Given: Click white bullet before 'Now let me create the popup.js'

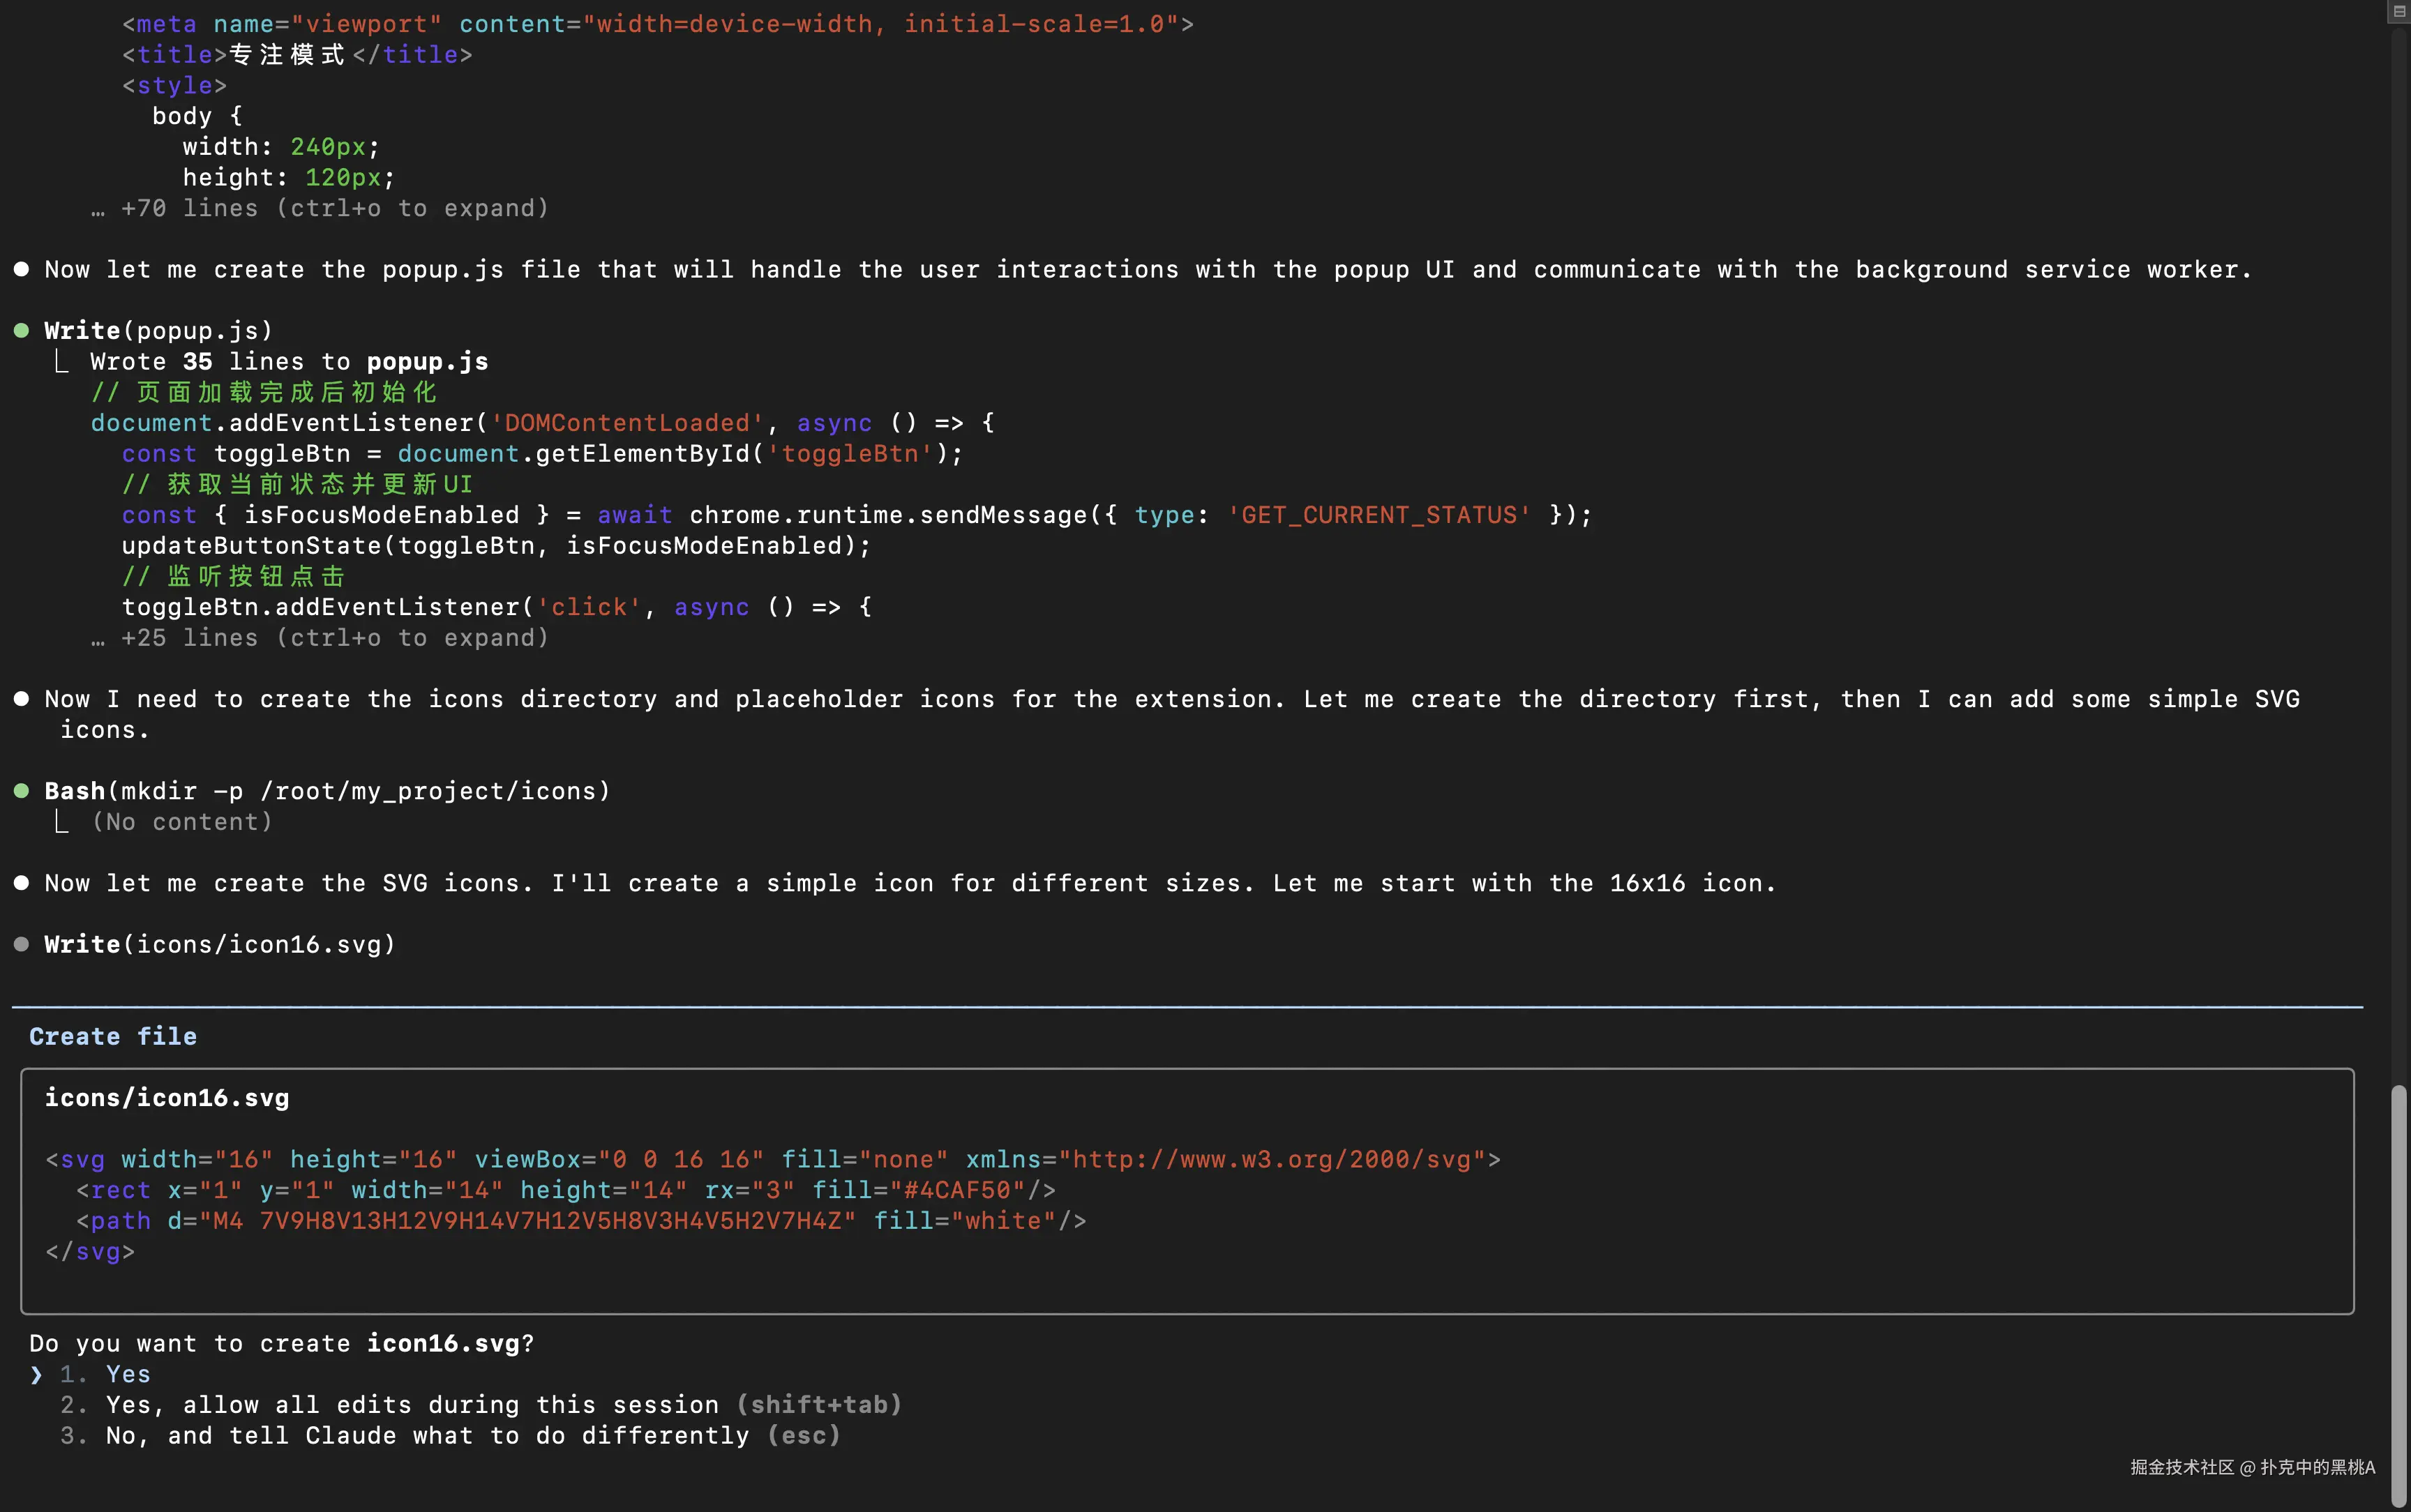Looking at the screenshot, I should (x=21, y=270).
